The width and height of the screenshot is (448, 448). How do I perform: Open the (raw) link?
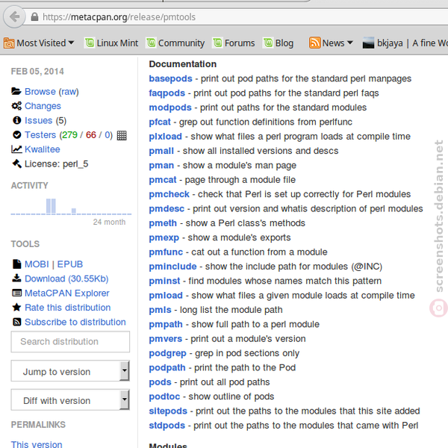tap(69, 91)
